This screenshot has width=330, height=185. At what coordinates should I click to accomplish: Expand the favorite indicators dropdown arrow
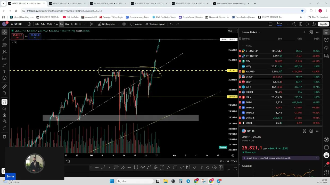(119, 24)
